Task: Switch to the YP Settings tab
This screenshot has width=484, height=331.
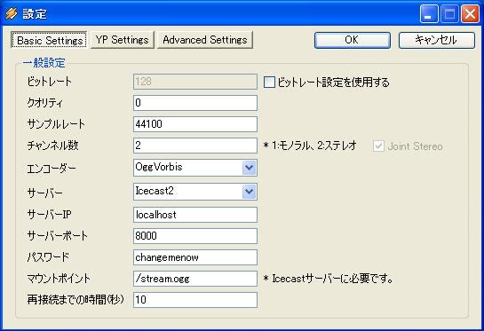Action: pos(123,40)
